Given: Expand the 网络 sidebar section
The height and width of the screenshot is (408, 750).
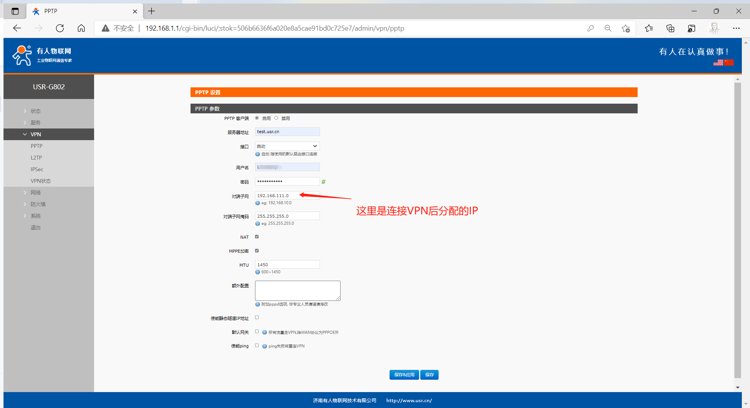Looking at the screenshot, I should pos(36,193).
